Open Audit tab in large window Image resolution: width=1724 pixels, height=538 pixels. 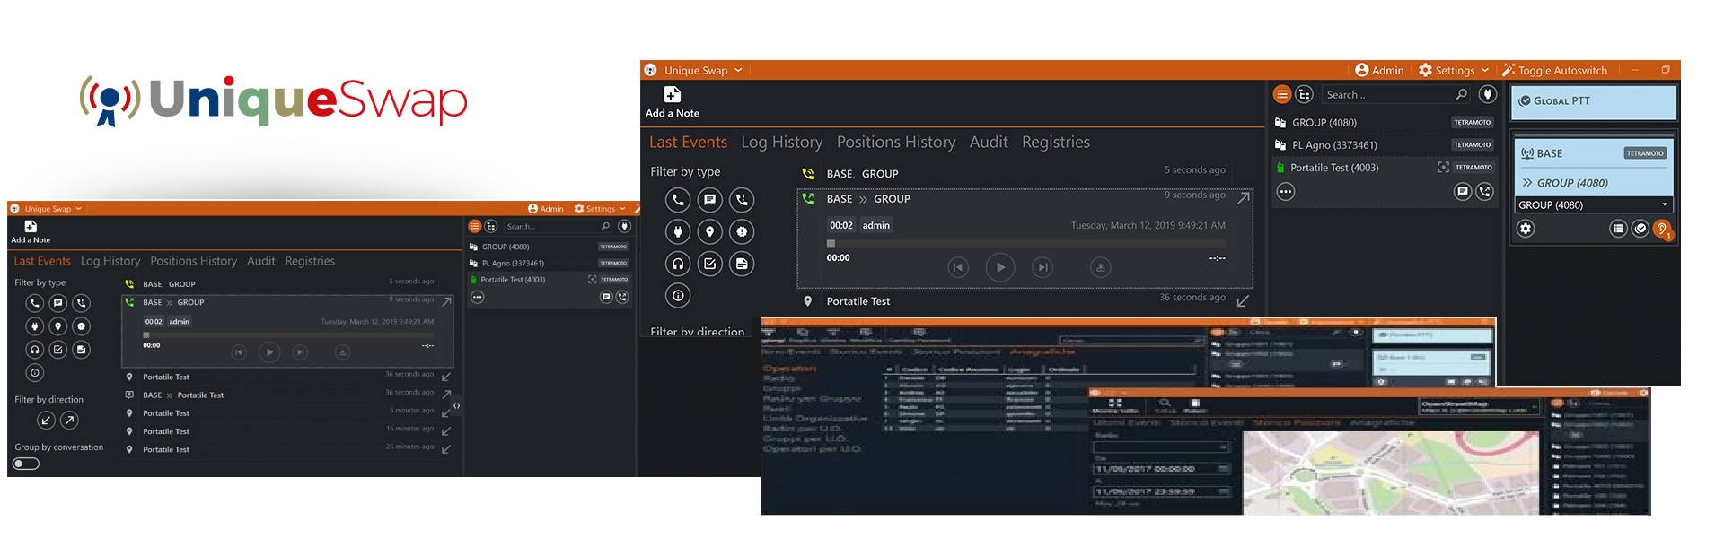point(989,142)
